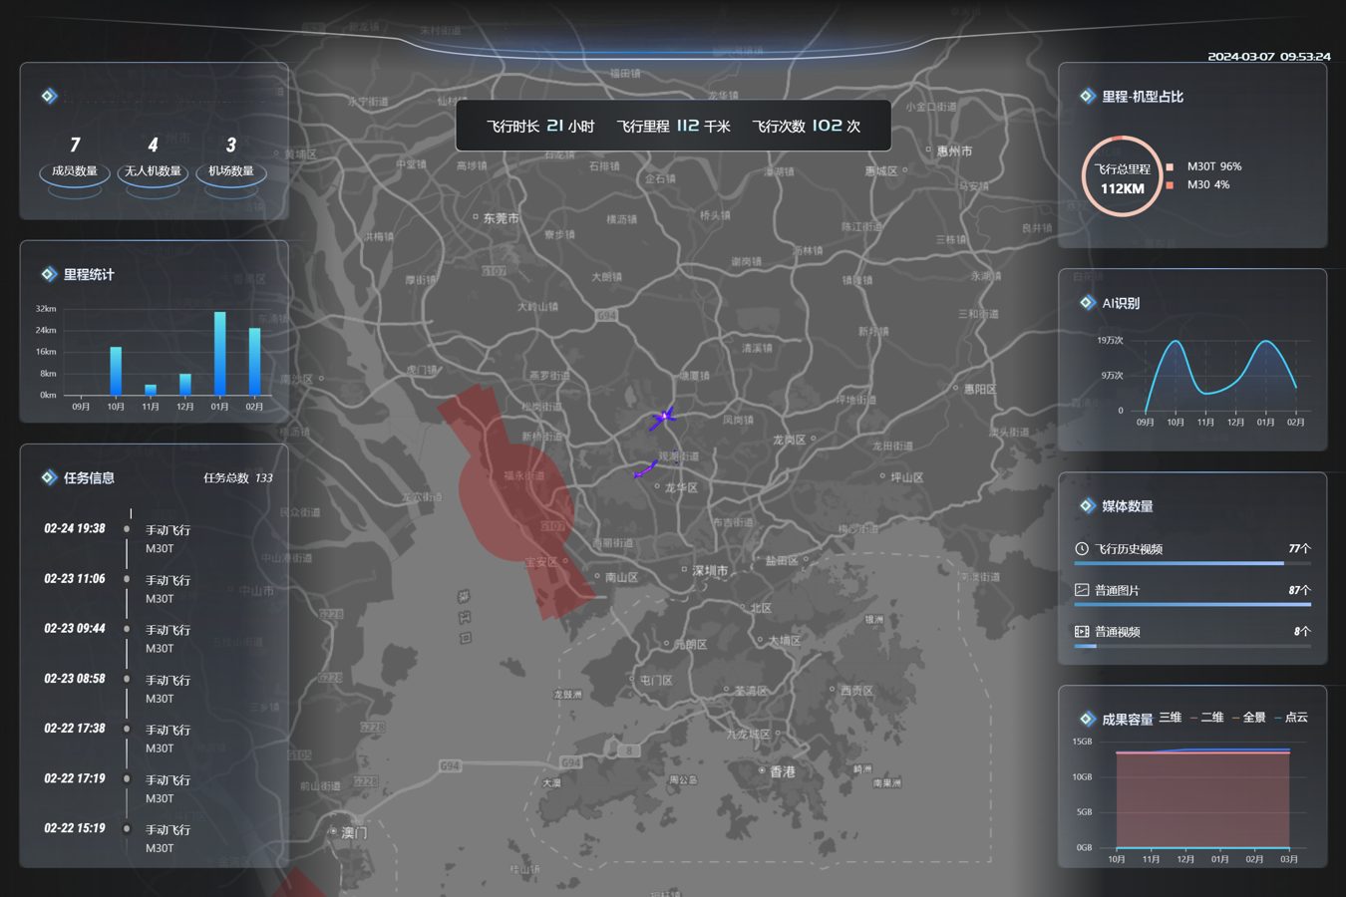This screenshot has width=1346, height=897.
Task: Click the 普通视频 progress bar
Action: pos(1192,646)
